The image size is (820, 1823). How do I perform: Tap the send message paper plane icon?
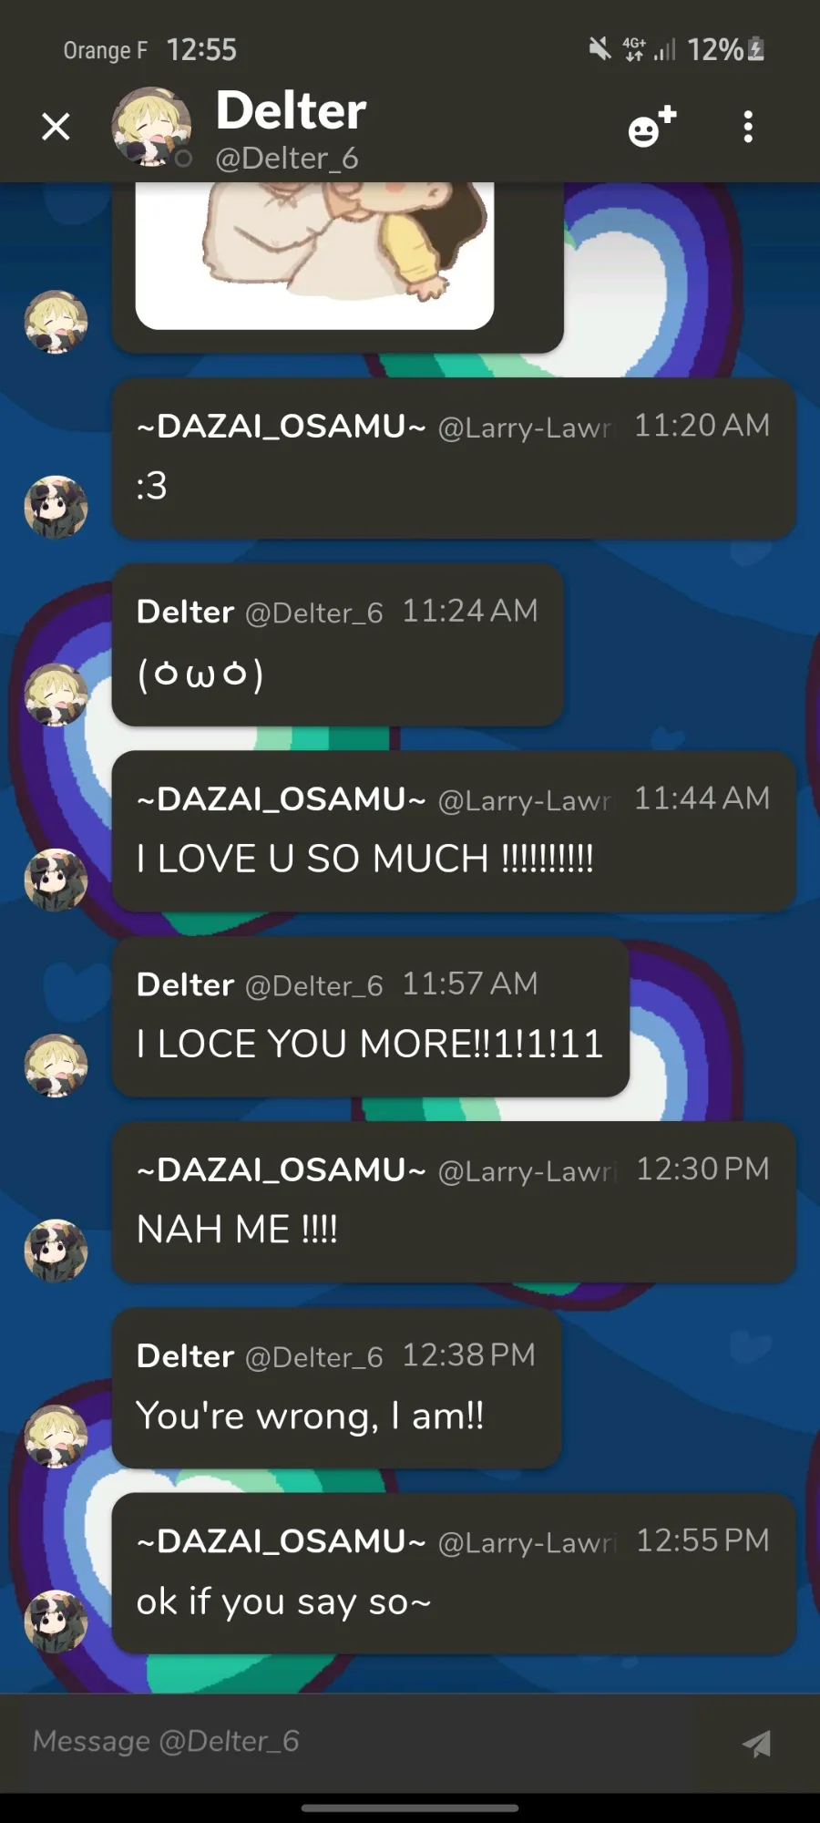click(756, 1743)
